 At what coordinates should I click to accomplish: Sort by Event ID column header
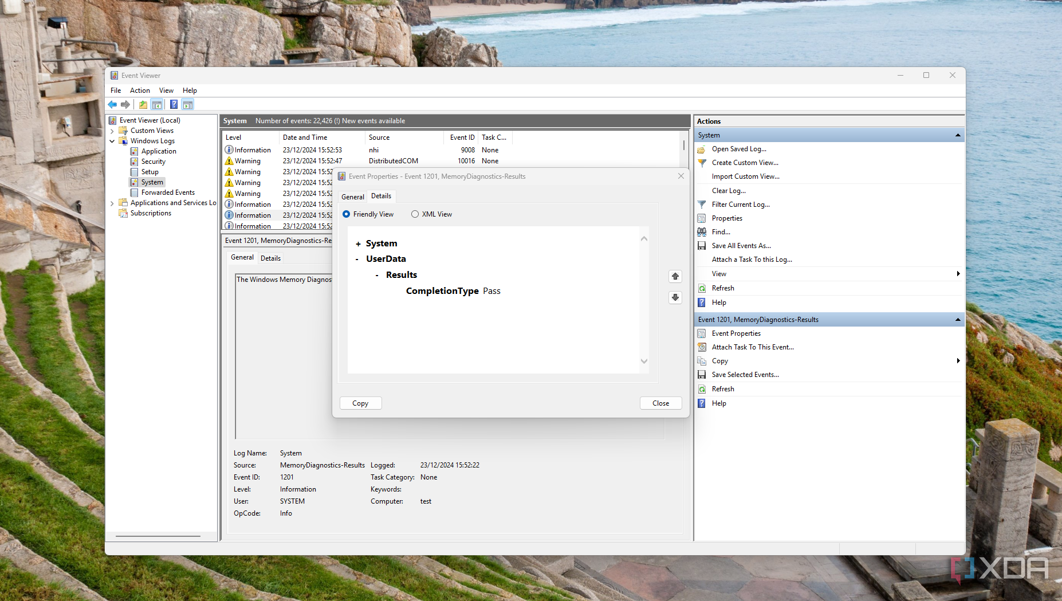461,138
